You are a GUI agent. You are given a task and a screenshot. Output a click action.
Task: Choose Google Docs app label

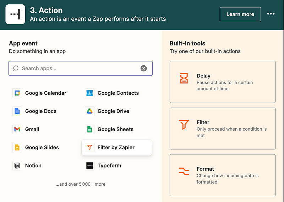(x=41, y=111)
